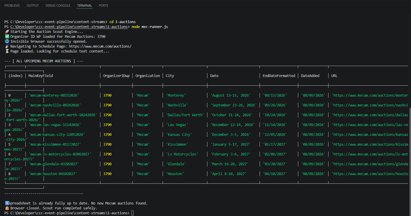This screenshot has width=411, height=216.
Task: Click the 'August 13-15, 2026' date cell
Action: click(230, 95)
